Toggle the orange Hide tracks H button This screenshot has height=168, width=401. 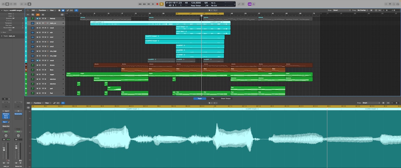(38, 14)
